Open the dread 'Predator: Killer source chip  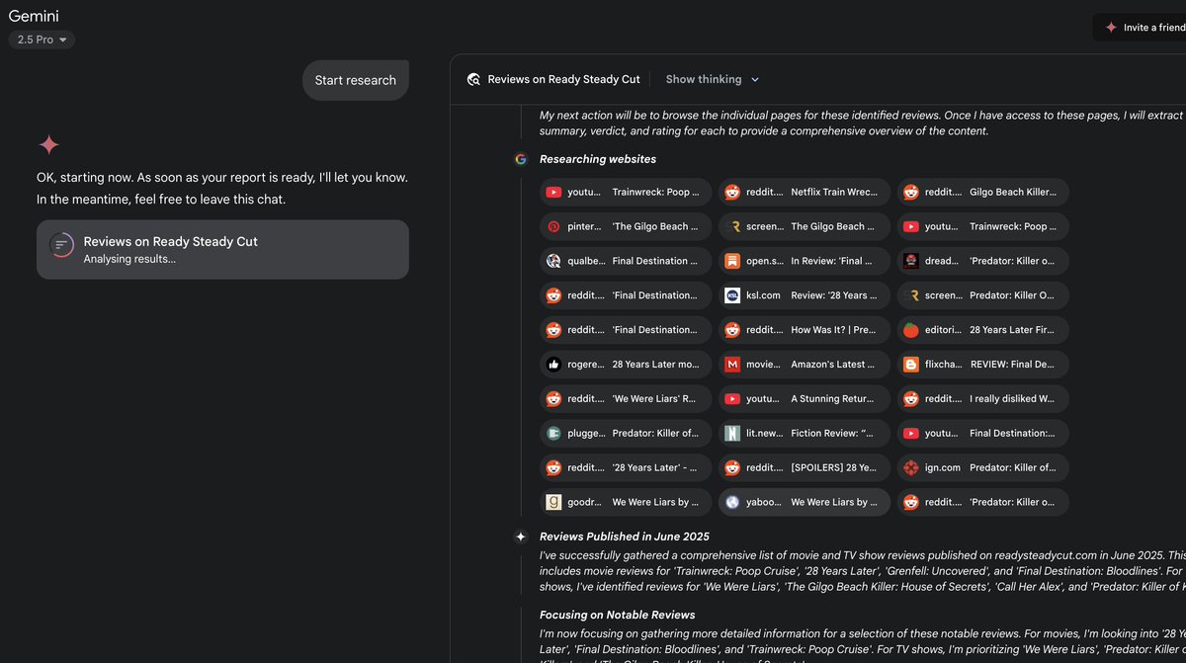(x=983, y=262)
